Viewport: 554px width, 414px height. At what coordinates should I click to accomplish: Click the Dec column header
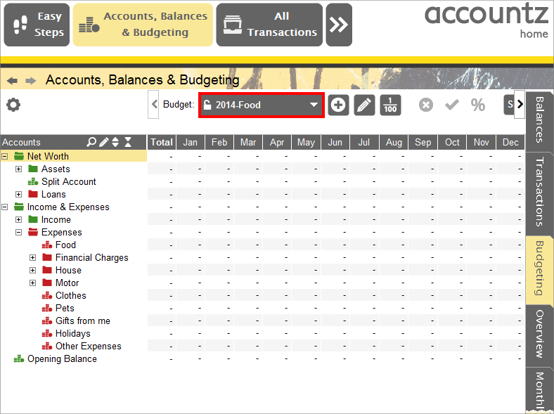pos(510,143)
